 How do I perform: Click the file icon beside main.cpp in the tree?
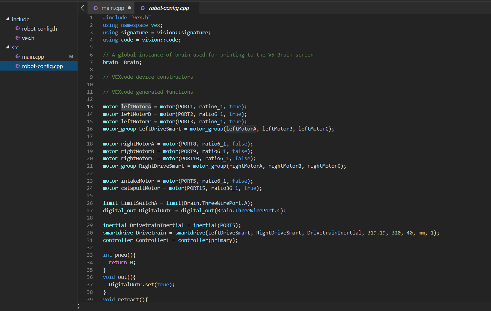[x=18, y=57]
